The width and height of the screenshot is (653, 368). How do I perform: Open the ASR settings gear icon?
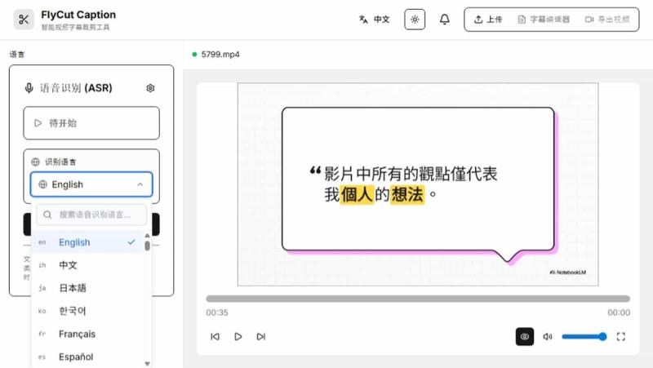150,88
